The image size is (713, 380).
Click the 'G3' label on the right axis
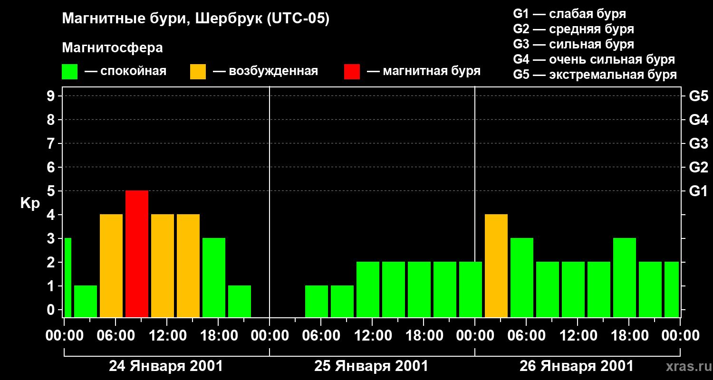click(698, 143)
